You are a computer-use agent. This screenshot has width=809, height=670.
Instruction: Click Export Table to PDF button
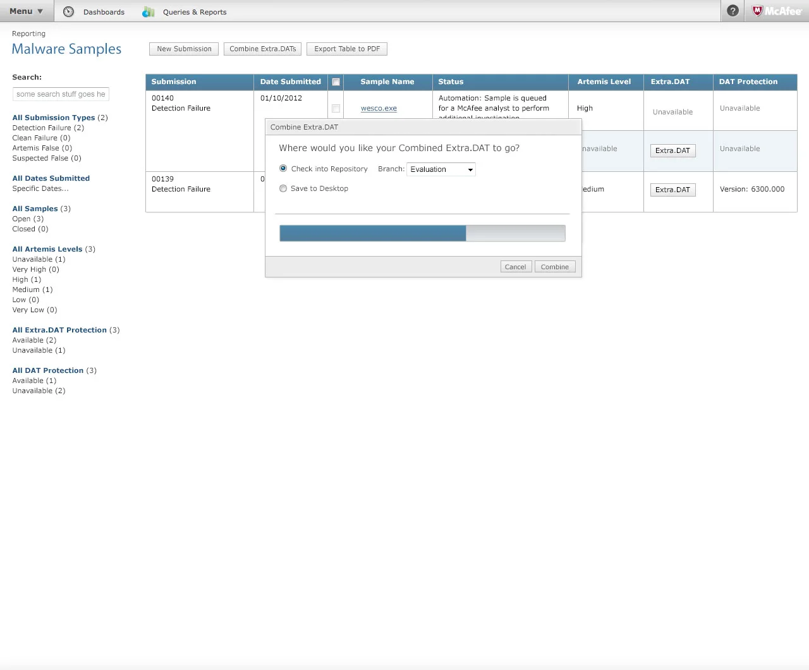point(347,49)
